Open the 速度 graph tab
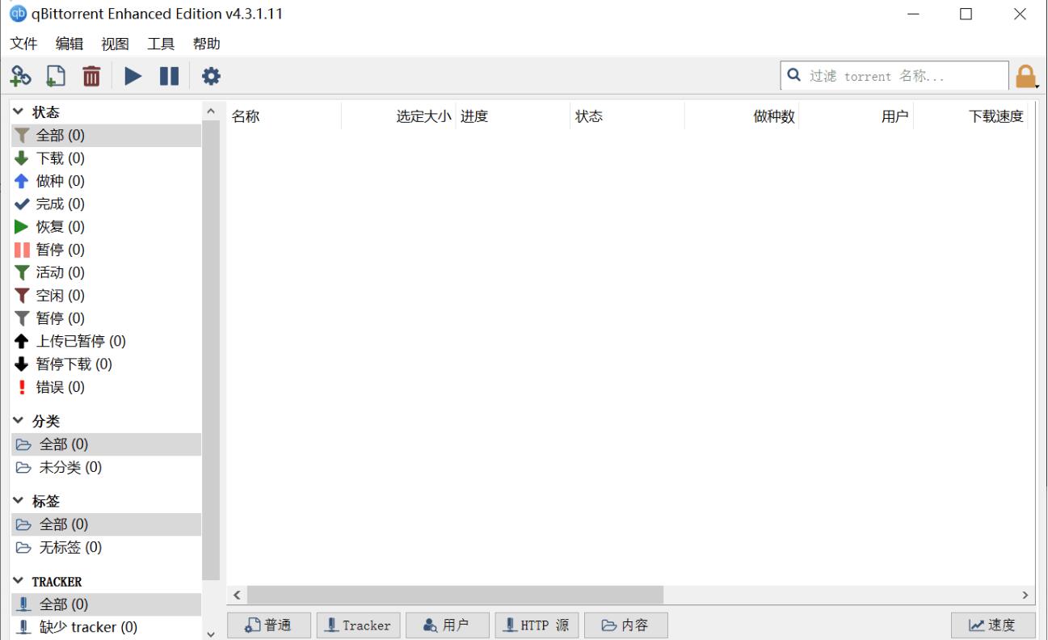 tap(993, 625)
